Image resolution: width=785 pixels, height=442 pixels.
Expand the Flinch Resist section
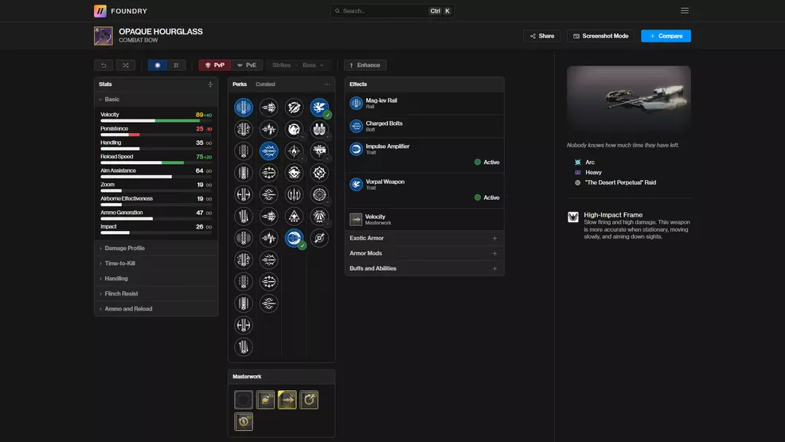156,294
